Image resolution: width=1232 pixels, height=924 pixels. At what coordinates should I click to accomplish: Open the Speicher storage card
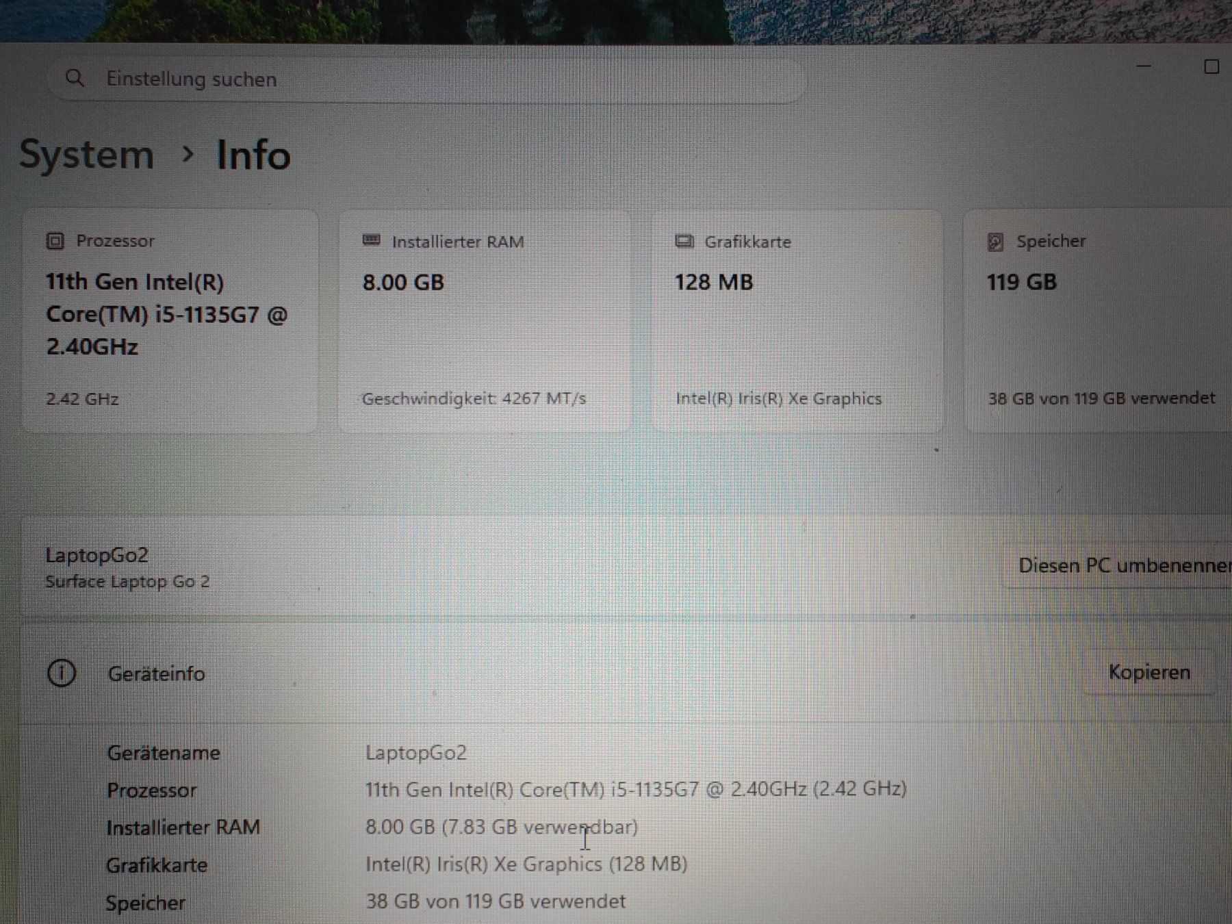point(1099,320)
